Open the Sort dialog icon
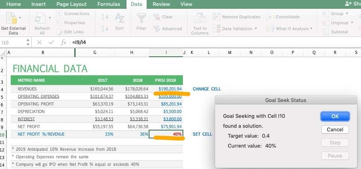This screenshot has height=169, width=361. 120,18
